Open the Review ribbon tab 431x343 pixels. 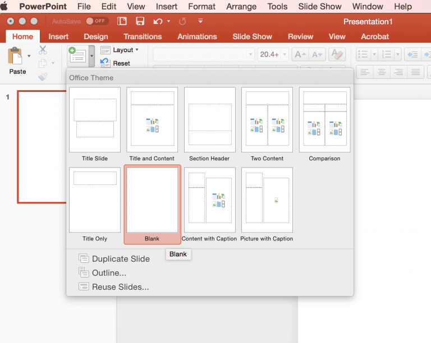[300, 36]
